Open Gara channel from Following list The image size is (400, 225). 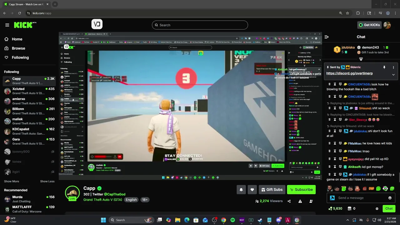pyautogui.click(x=29, y=141)
